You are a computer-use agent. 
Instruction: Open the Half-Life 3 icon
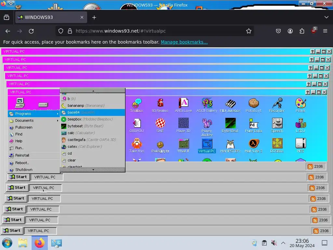pyautogui.click(x=253, y=146)
